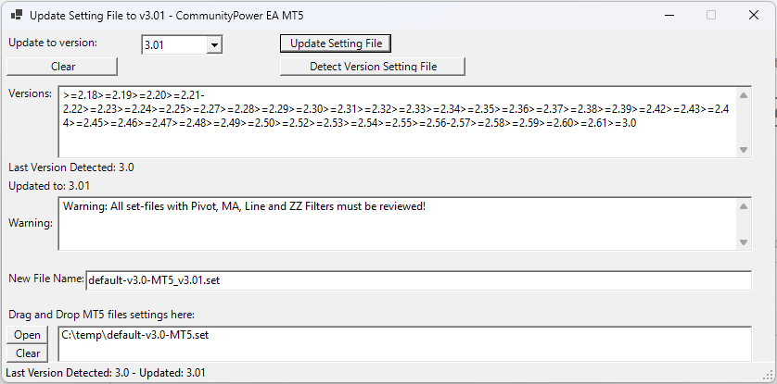Click the bottom Clear button near Open

pos(27,353)
